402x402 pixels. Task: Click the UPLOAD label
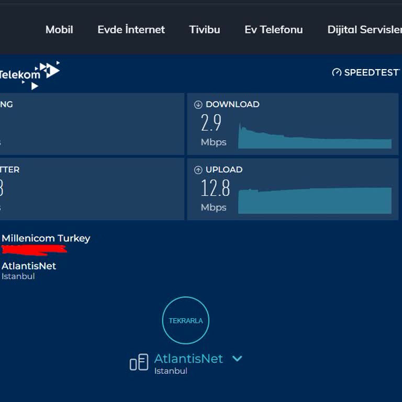[224, 170]
